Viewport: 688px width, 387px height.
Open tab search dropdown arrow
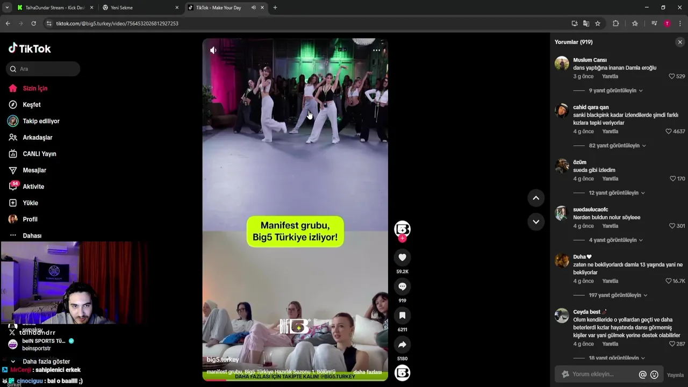tap(7, 8)
